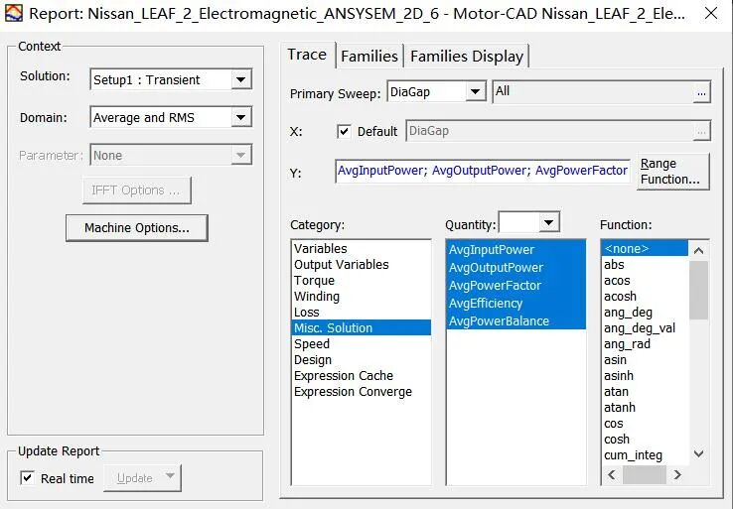Open the Update button's dropdown arrow
Image resolution: width=733 pixels, height=509 pixels.
170,476
